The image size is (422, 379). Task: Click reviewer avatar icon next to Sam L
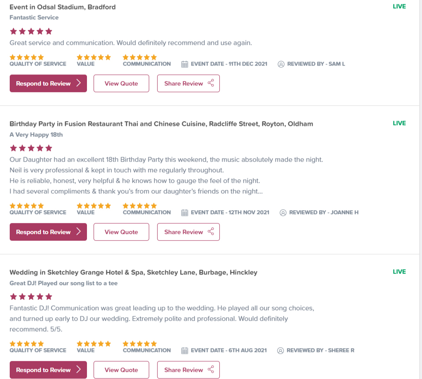click(x=281, y=64)
